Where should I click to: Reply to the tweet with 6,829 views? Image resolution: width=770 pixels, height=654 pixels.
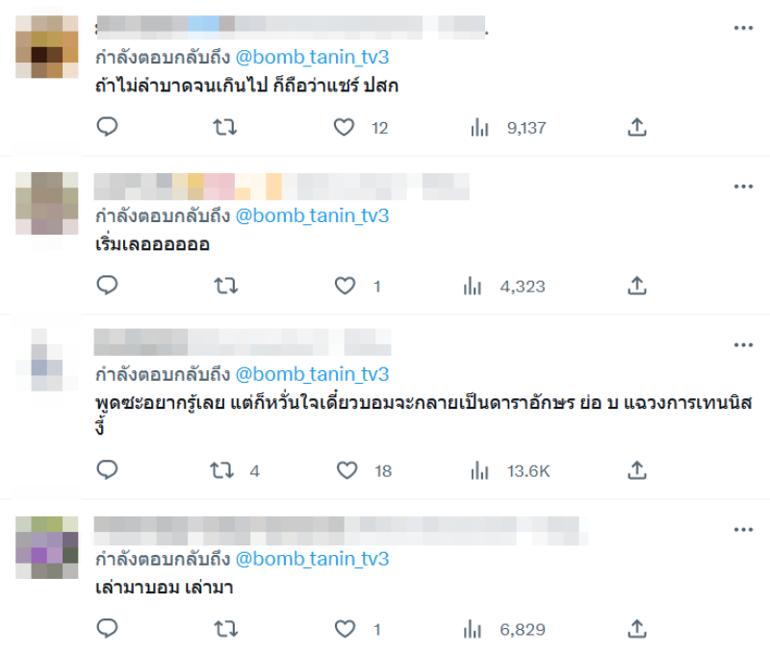click(107, 628)
